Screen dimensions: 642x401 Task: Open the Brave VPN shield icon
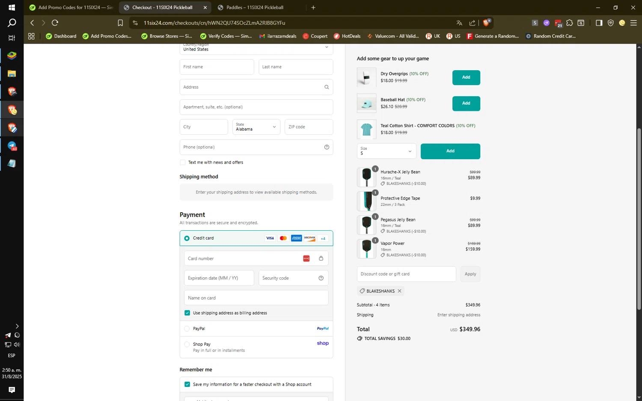[611, 23]
